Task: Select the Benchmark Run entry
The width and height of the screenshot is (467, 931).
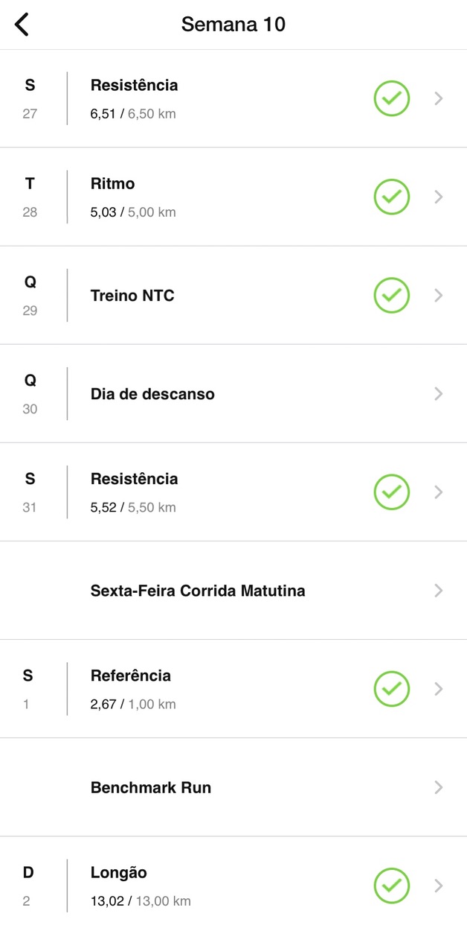Action: pyautogui.click(x=151, y=787)
